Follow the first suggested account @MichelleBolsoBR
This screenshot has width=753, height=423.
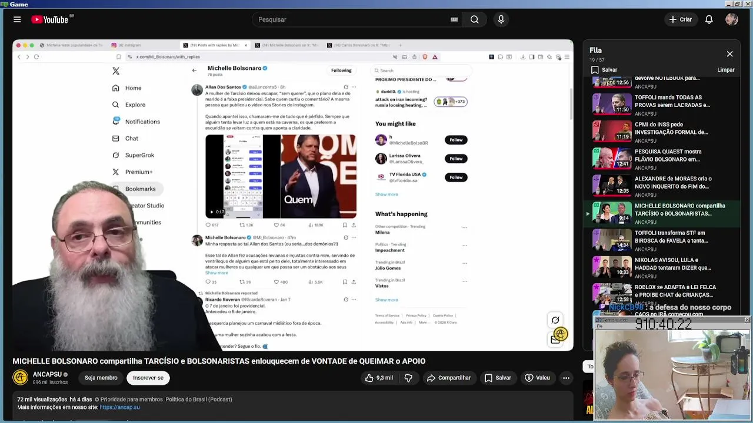[x=456, y=140]
